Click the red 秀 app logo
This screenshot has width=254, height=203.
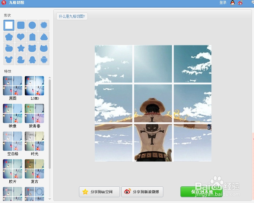[4, 2]
